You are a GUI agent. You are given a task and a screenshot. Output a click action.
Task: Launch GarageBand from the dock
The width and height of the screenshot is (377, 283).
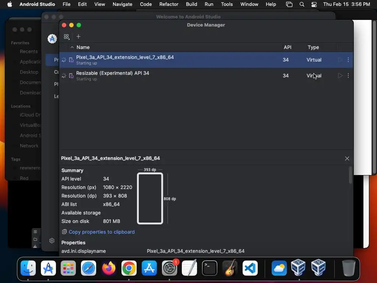pos(230,268)
